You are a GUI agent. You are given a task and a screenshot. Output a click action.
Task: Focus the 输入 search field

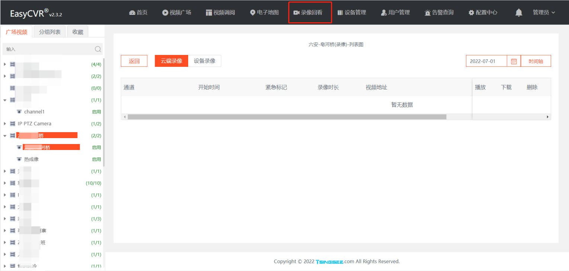48,49
